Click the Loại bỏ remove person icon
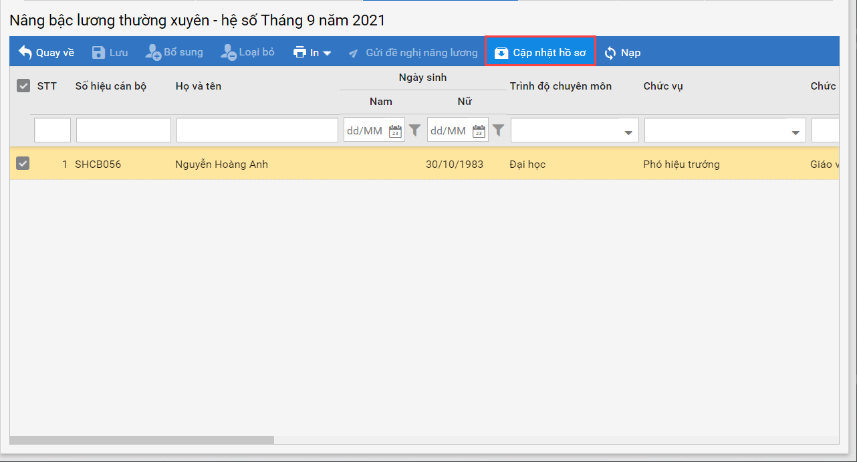The height and width of the screenshot is (462, 857). coord(228,52)
